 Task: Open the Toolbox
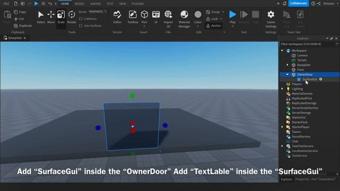point(133,17)
